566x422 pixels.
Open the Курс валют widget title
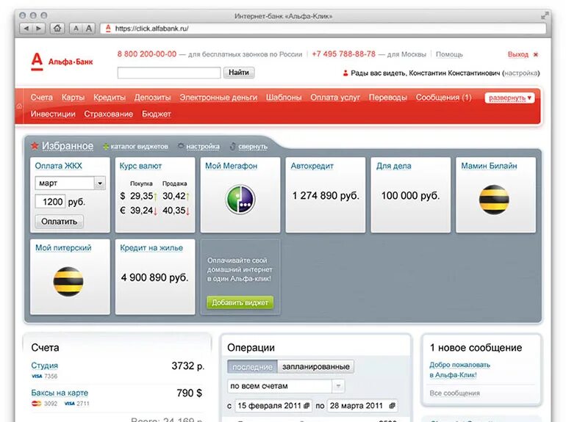pos(140,166)
